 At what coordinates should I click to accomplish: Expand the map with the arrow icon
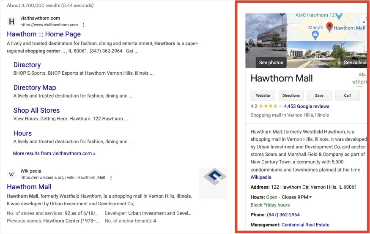point(365,21)
